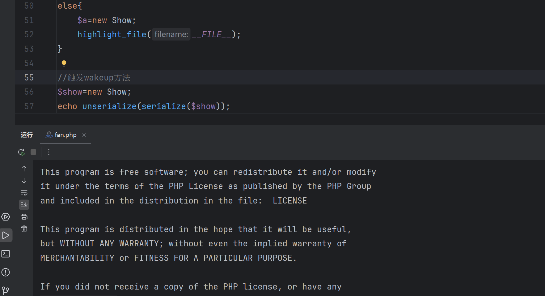545x296 pixels.
Task: Click the rerun fan.php button
Action: 21,152
